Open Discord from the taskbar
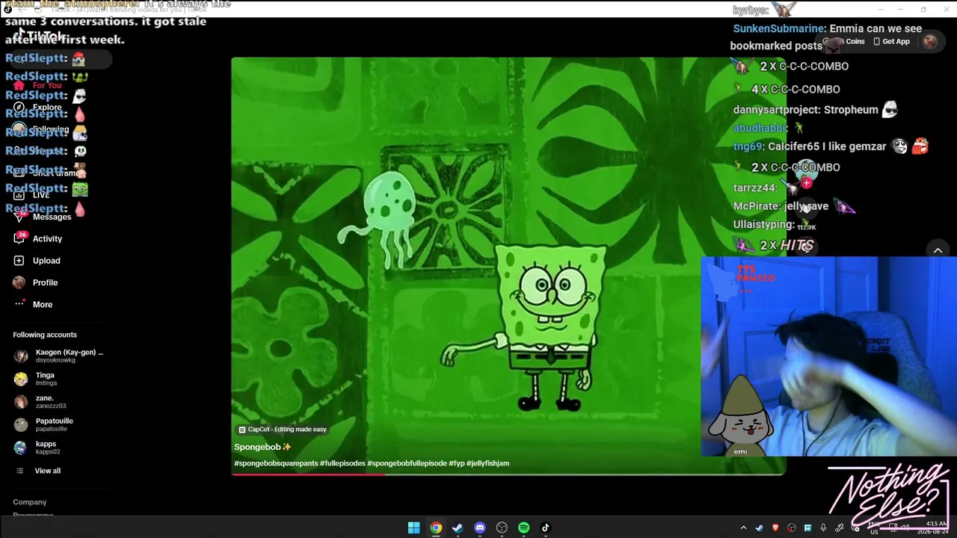957x538 pixels. [x=480, y=528]
